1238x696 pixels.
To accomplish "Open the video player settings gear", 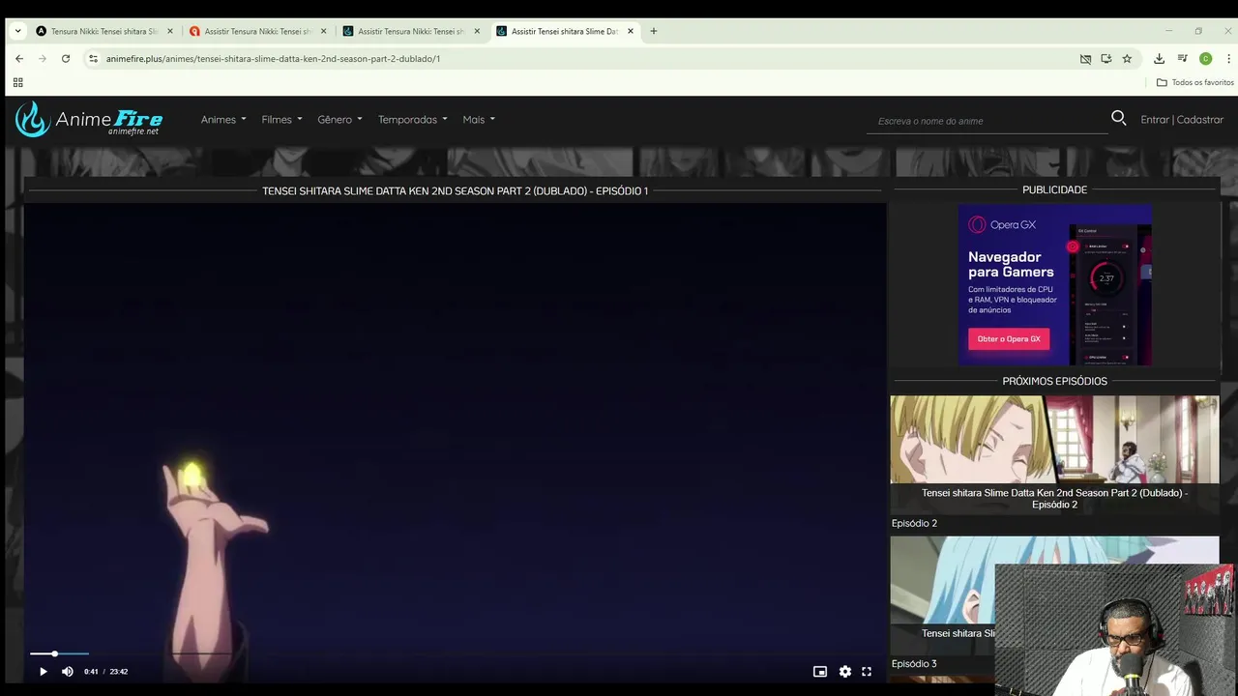I will coord(845,671).
